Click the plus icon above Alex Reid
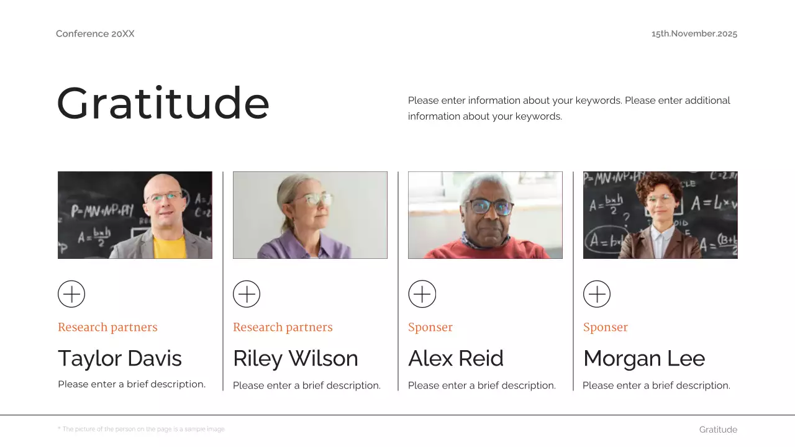The image size is (795, 447). pyautogui.click(x=422, y=294)
